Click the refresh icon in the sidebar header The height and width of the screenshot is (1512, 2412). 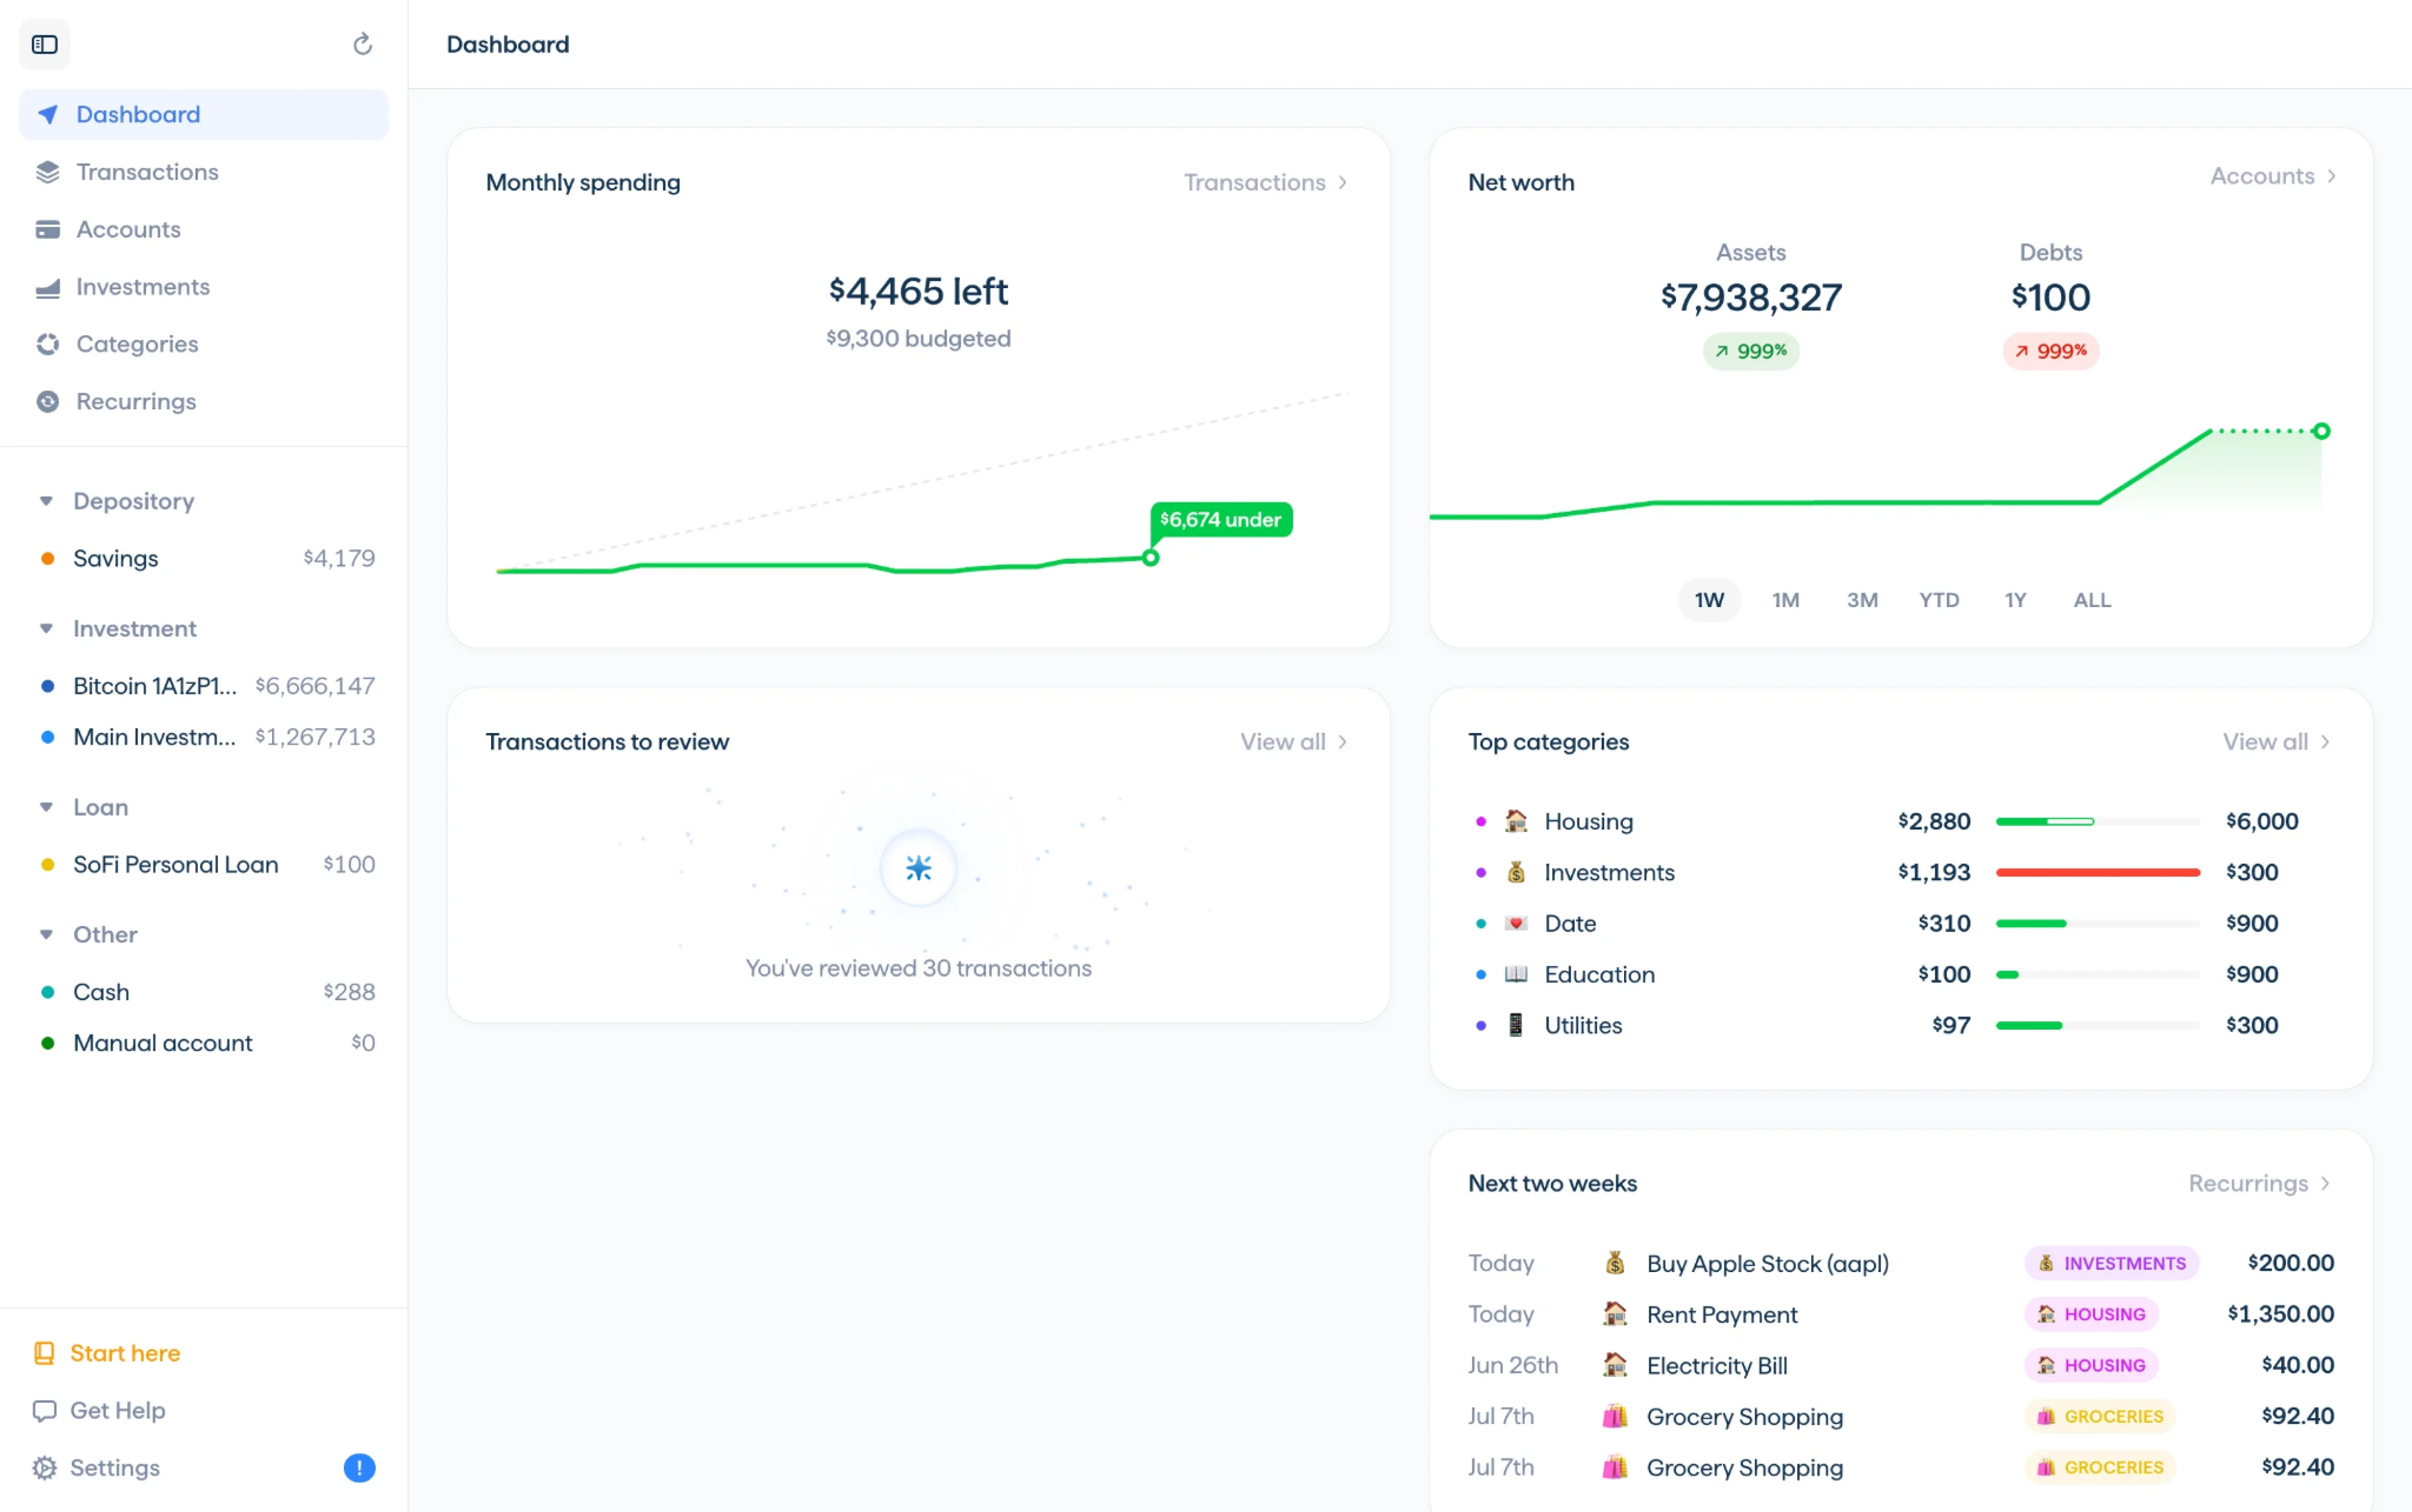[x=362, y=44]
